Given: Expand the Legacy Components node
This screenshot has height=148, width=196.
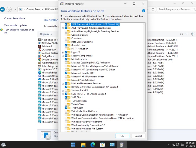Looking at the screenshot, I should point(63,56).
